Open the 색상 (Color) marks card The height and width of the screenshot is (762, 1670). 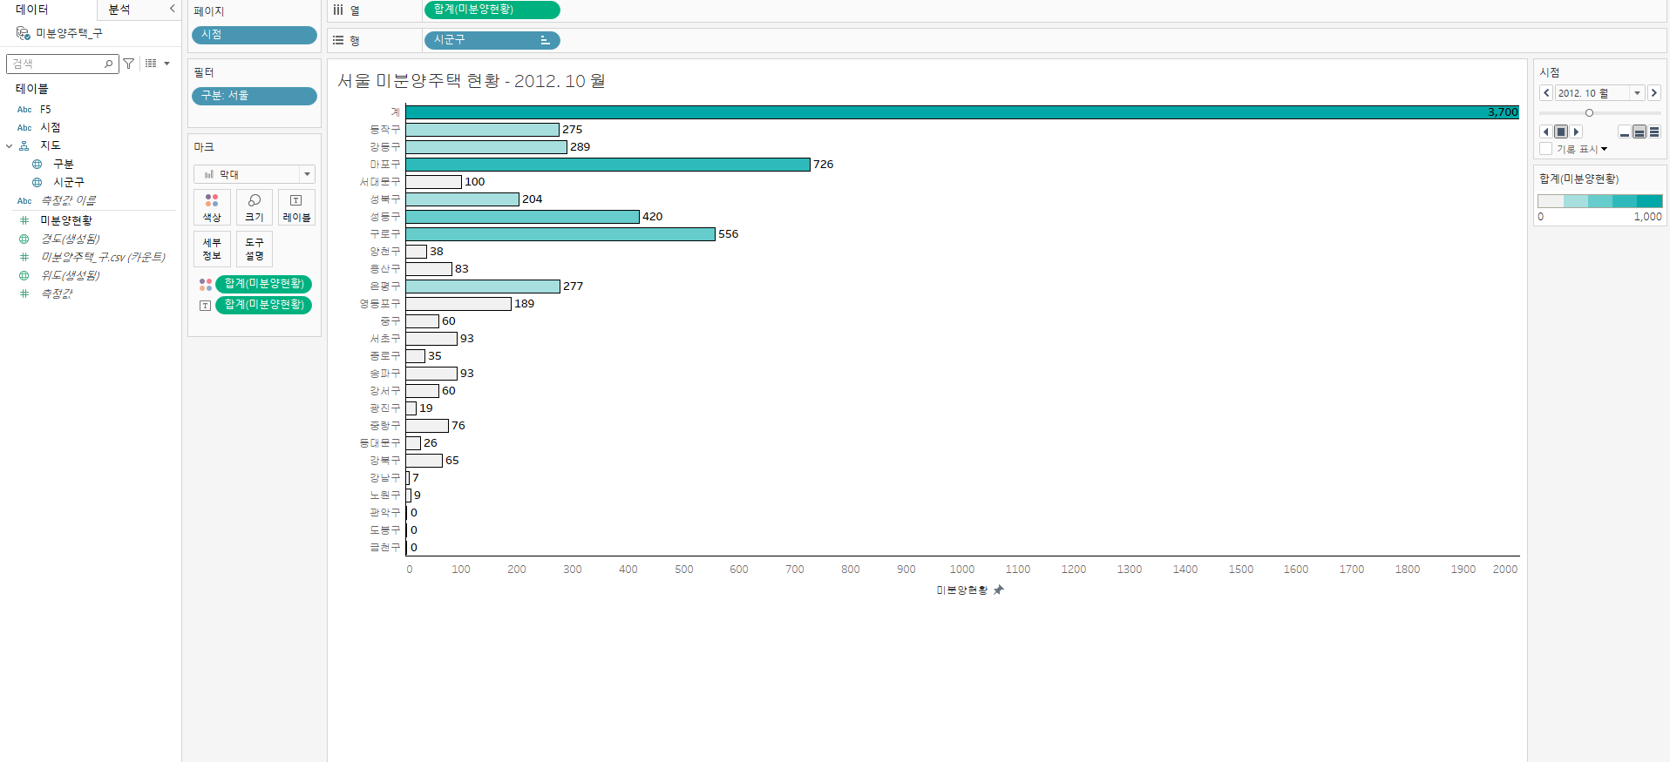coord(212,207)
